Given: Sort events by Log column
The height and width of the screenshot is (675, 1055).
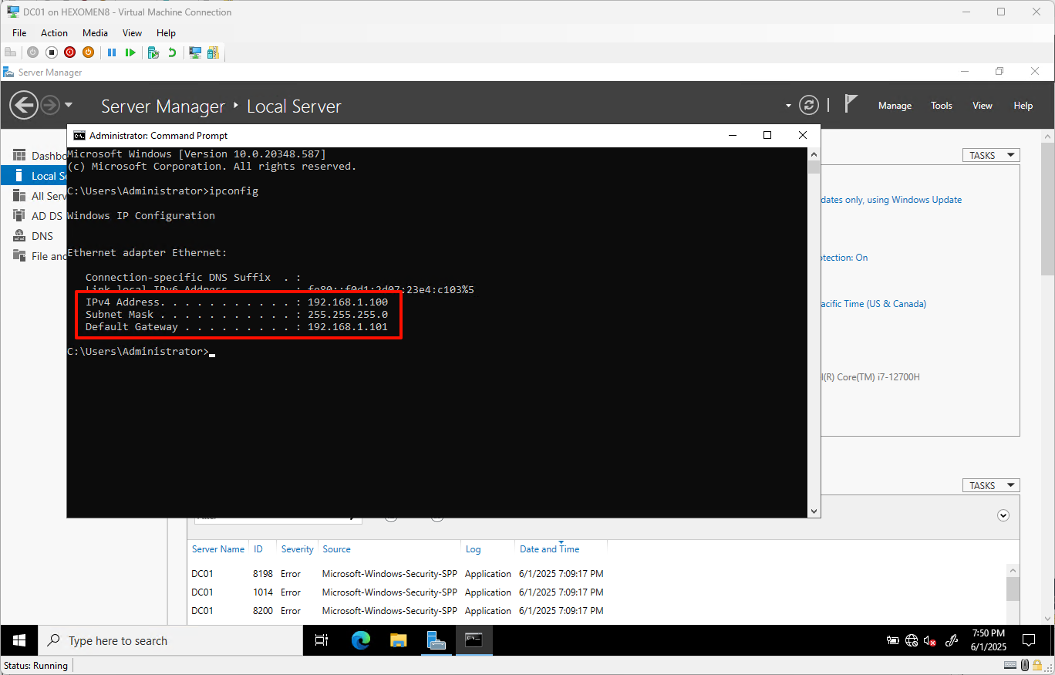Looking at the screenshot, I should pyautogui.click(x=473, y=549).
